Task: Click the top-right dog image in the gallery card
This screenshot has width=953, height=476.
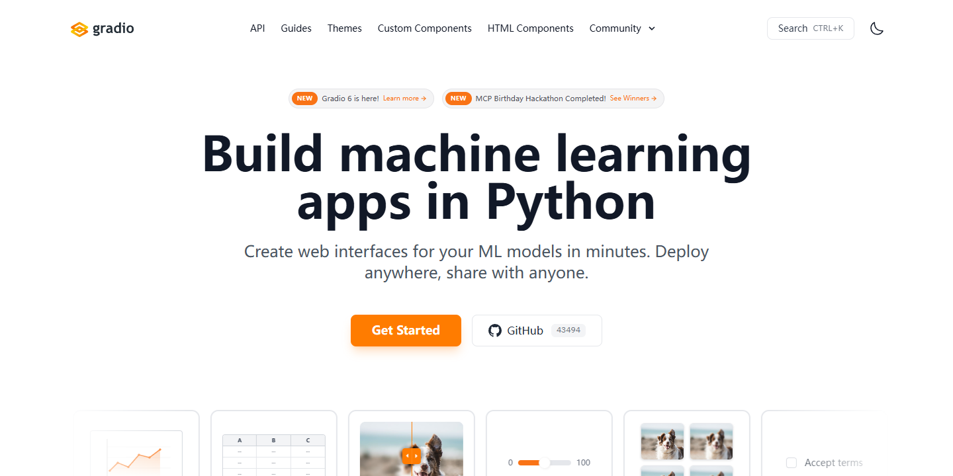Action: click(x=711, y=441)
